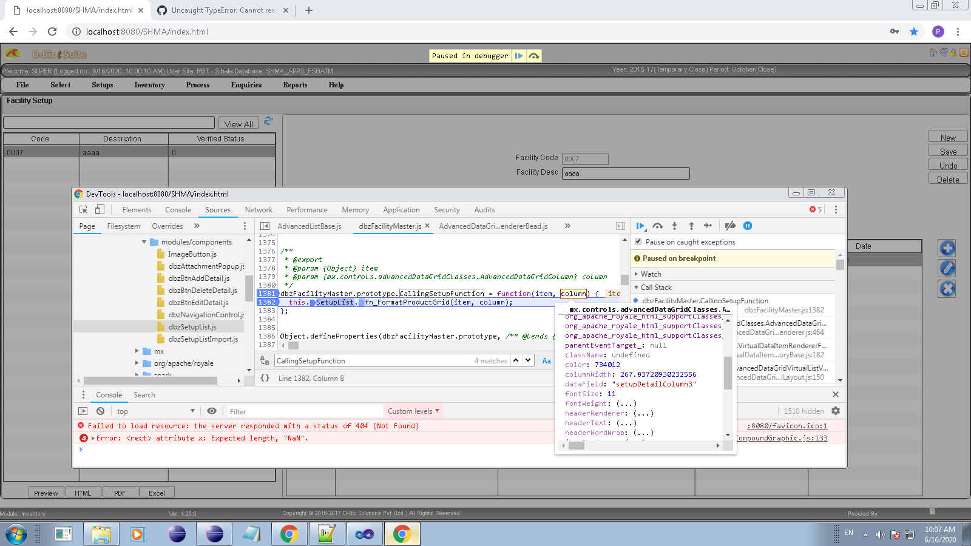This screenshot has height=546, width=971.
Task: Click the console Filter input field
Action: (x=303, y=411)
